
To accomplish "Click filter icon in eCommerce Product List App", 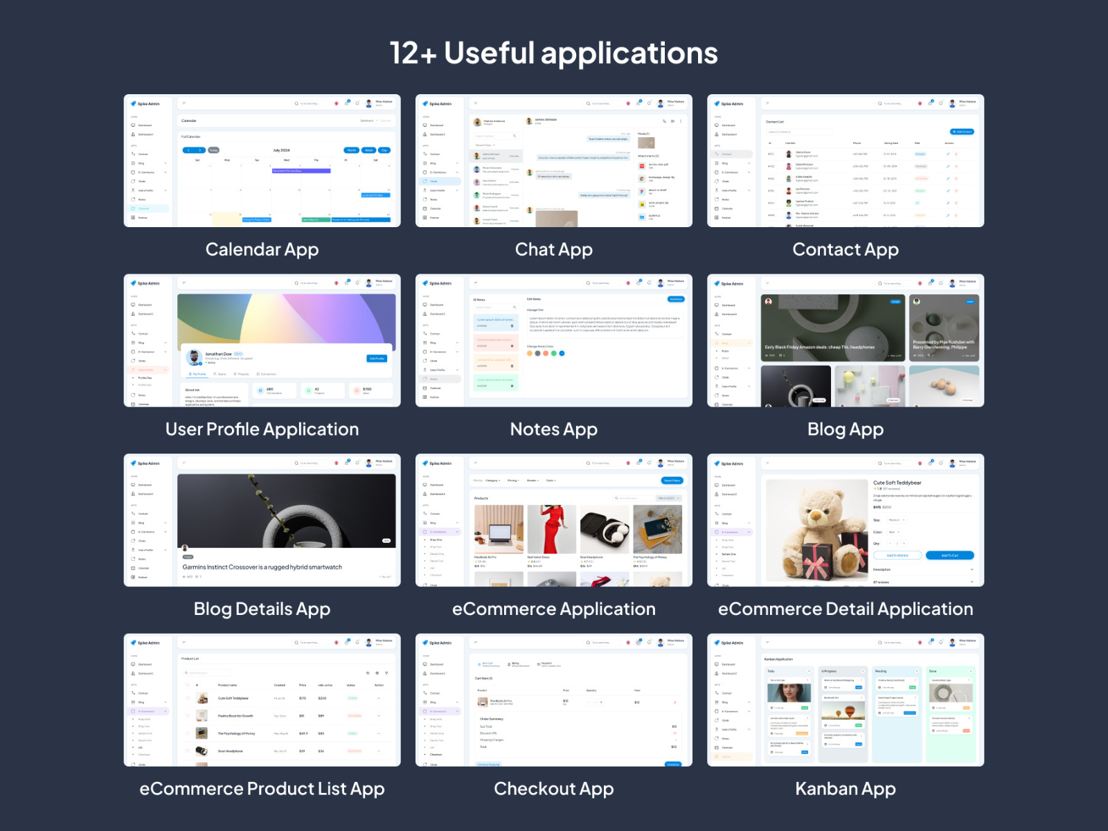I will coord(386,673).
